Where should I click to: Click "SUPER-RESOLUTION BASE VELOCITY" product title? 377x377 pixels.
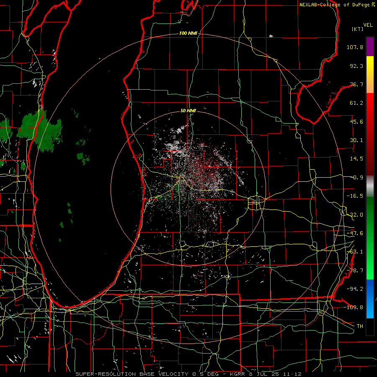[x=132, y=374]
